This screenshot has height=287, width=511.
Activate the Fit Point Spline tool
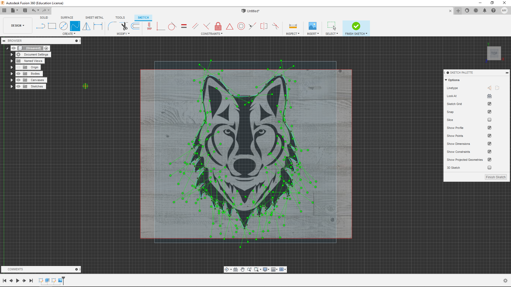[75, 26]
